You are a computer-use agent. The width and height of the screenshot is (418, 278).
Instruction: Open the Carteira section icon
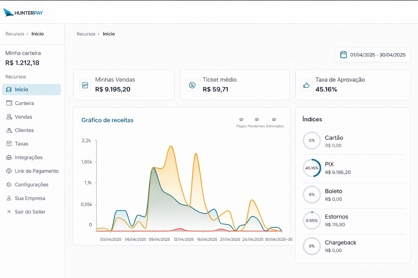(x=9, y=103)
